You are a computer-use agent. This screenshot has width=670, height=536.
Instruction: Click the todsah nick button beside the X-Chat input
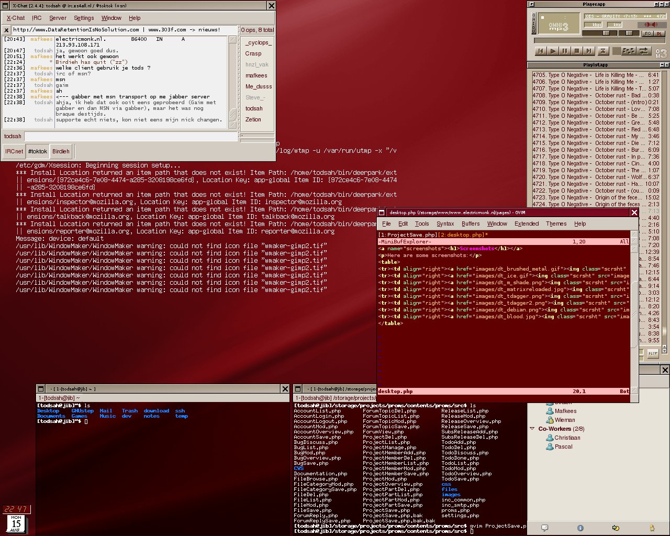13,136
